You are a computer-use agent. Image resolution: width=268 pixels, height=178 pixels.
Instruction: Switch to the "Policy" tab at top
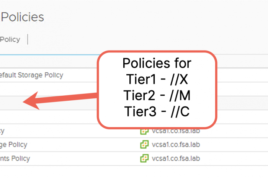click(10, 39)
